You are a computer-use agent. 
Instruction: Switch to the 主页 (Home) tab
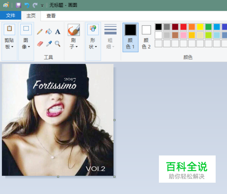click(31, 16)
